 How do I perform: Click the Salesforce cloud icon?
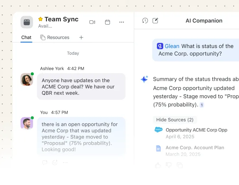[159, 130]
